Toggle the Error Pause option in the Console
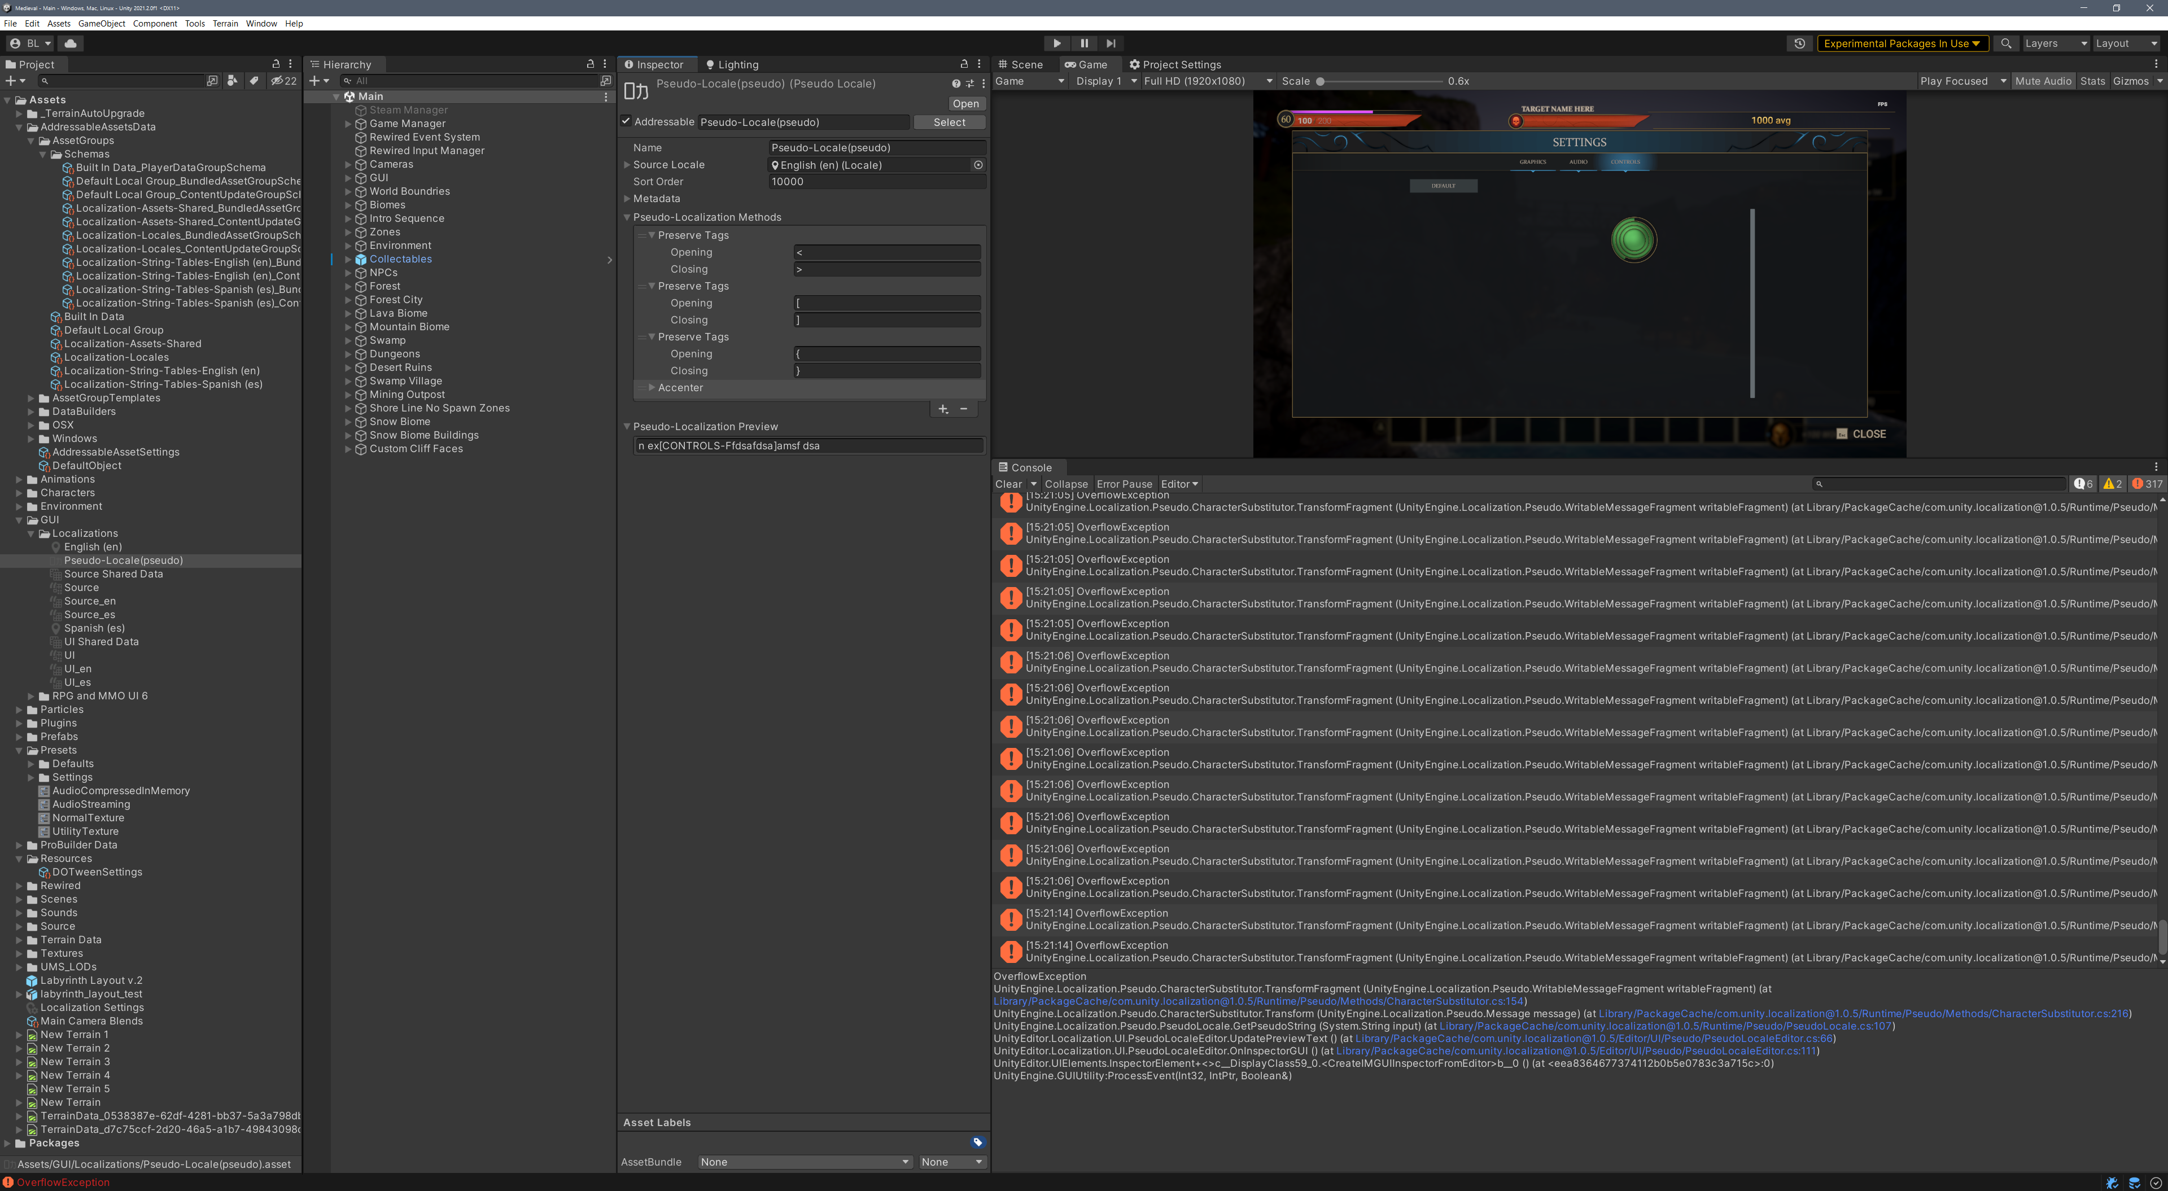This screenshot has height=1191, width=2168. tap(1124, 484)
